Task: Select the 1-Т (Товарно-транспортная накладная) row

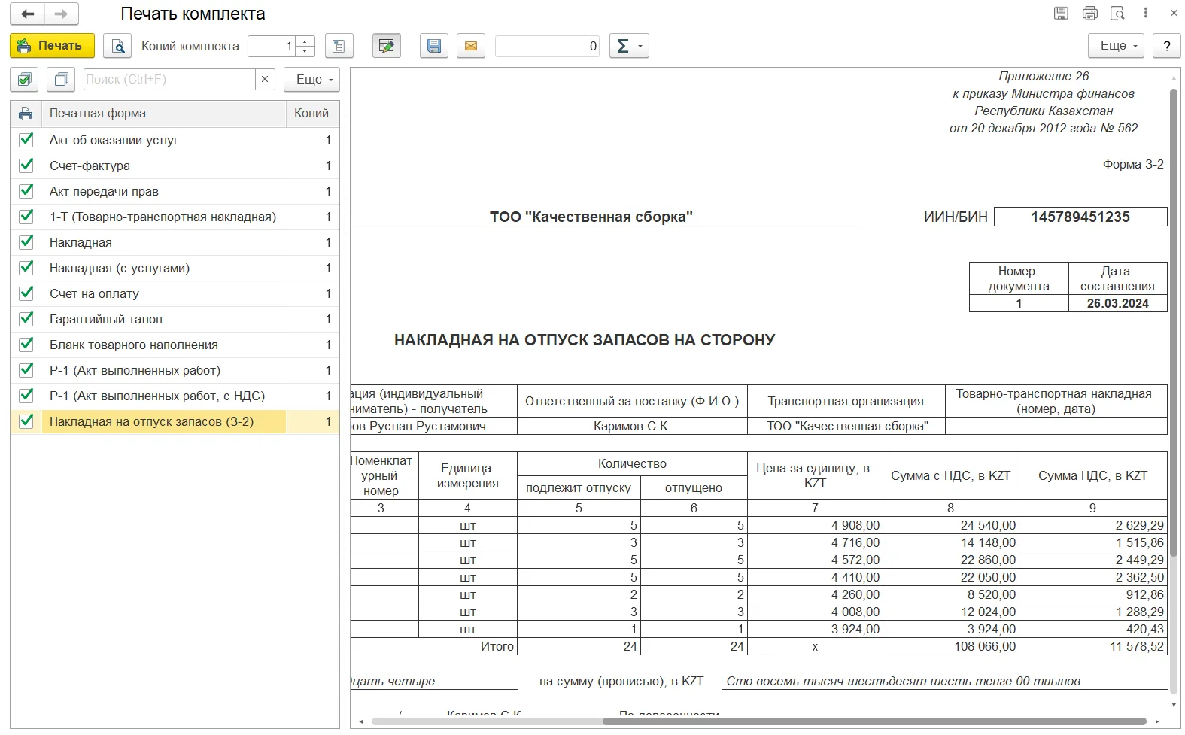Action: pos(175,217)
